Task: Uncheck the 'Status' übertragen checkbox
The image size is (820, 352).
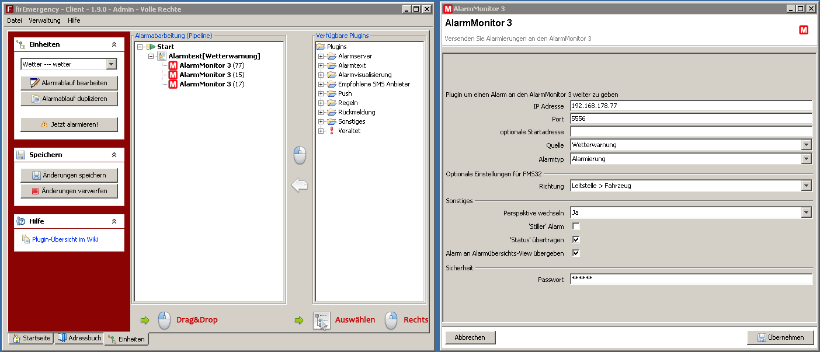Action: [x=576, y=239]
